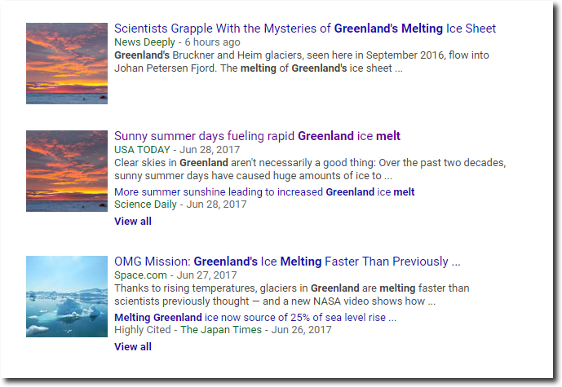Click The Japan Times source name
Image resolution: width=562 pixels, height=387 pixels.
tap(221, 330)
